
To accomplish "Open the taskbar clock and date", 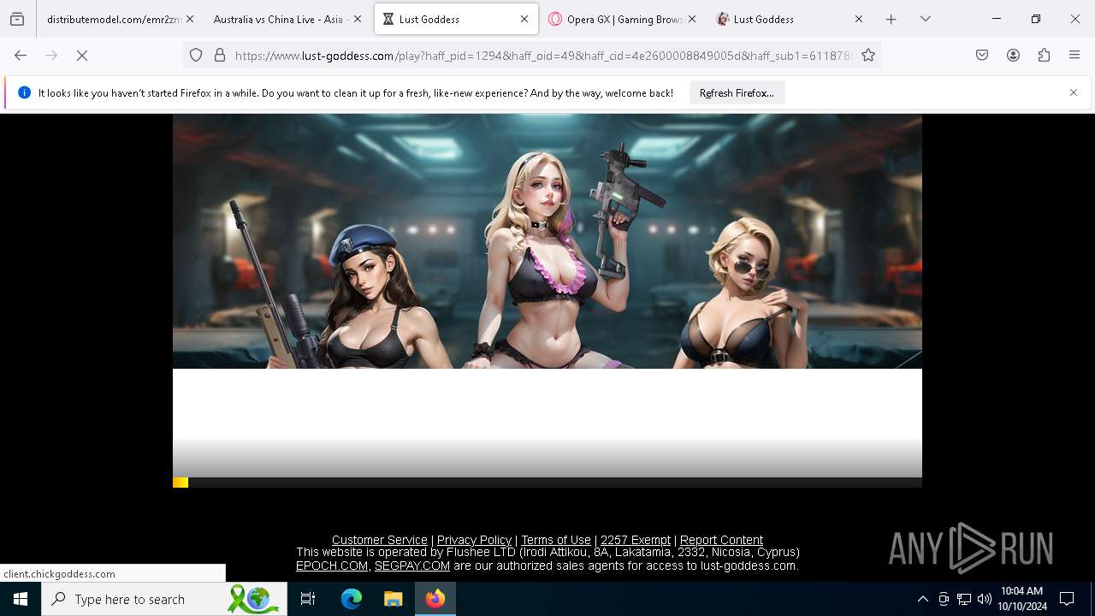I will [1021, 599].
